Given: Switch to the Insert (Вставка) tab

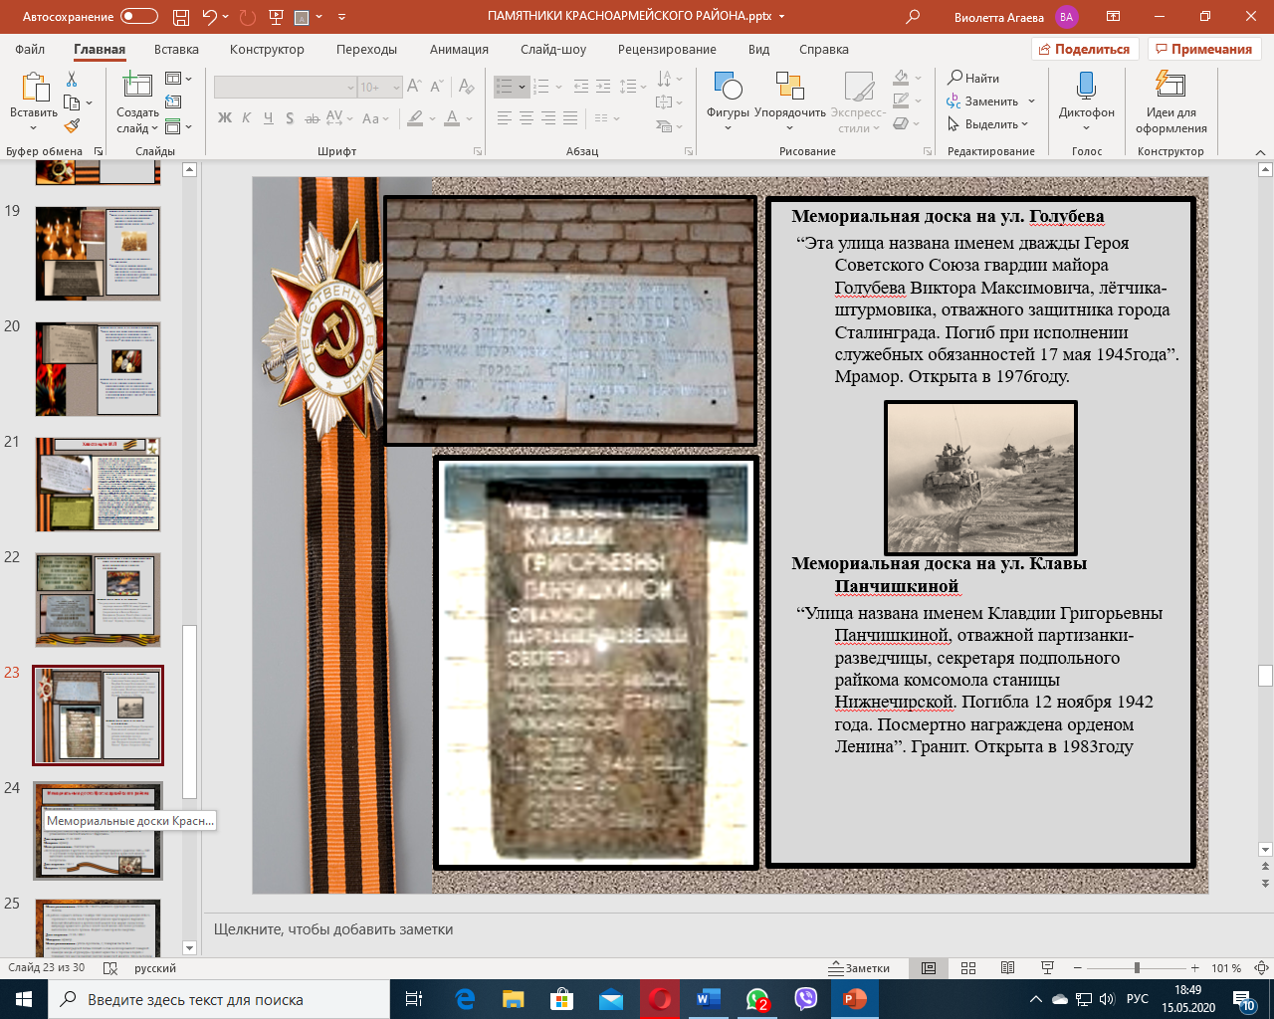Looking at the screenshot, I should pos(176,50).
